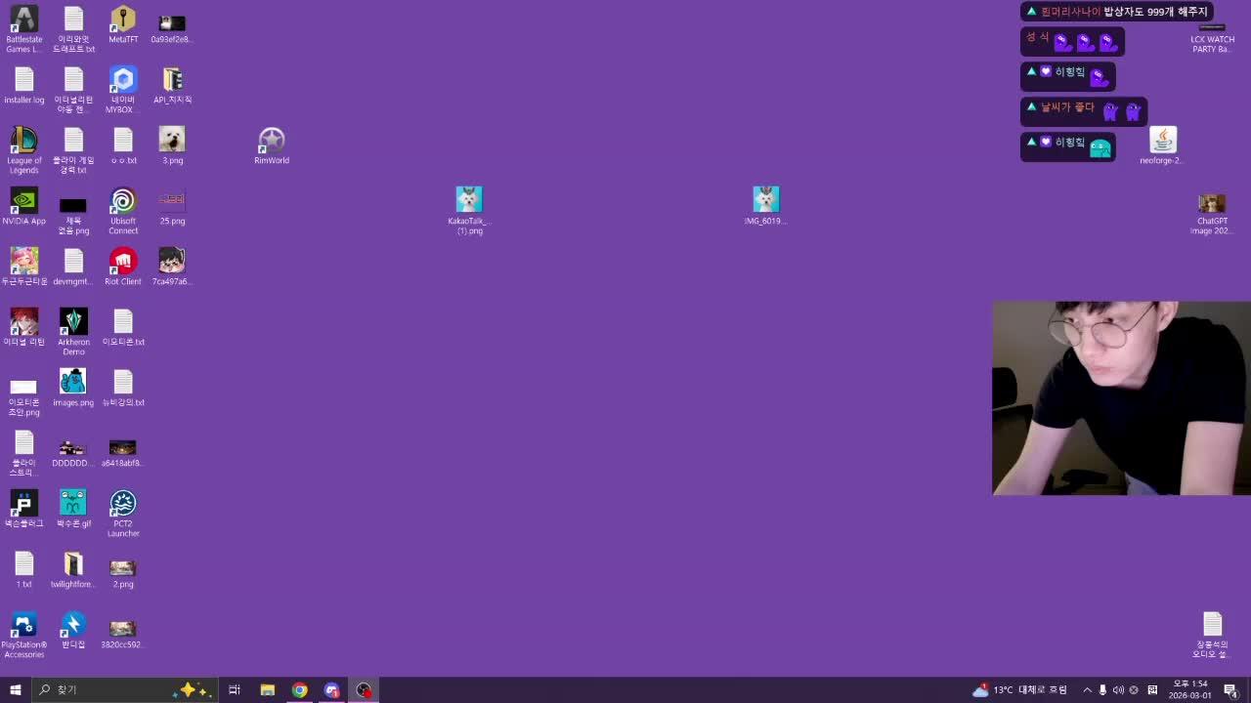This screenshot has width=1251, height=703.
Task: Launch the 반디집 shortcut
Action: (73, 630)
